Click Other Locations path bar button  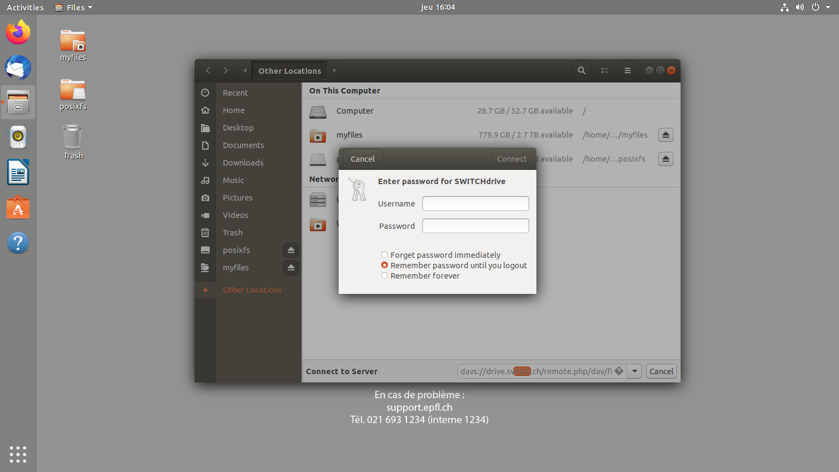(289, 70)
